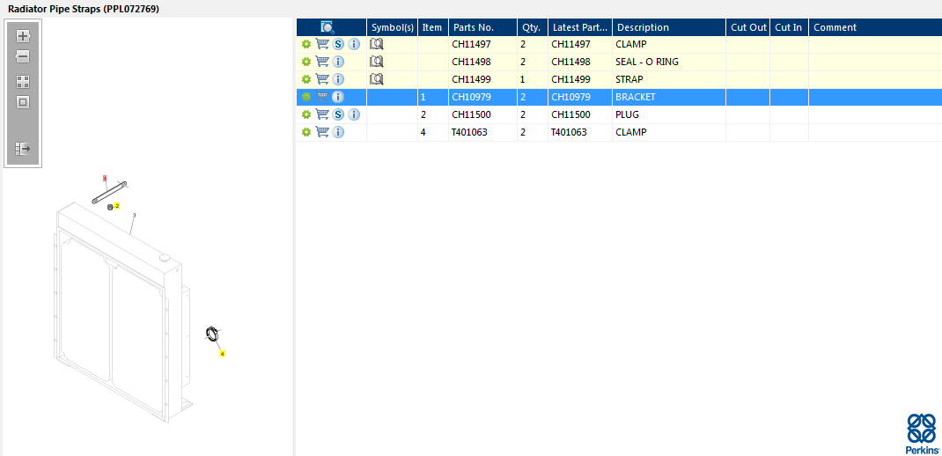Click the single-square fit view icon
Viewport: 942px width, 456px height.
pos(23,103)
